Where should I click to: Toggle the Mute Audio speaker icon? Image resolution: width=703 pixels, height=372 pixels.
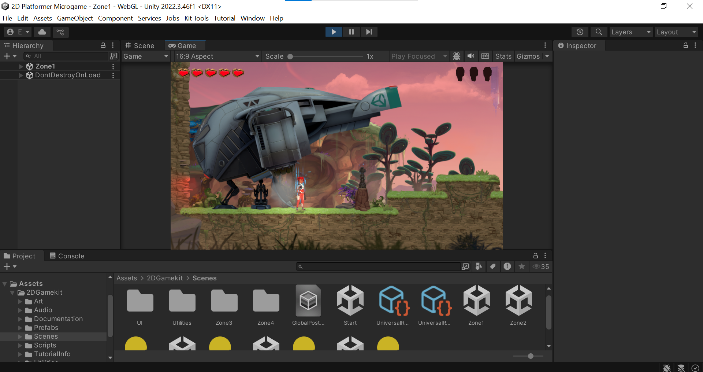[471, 56]
